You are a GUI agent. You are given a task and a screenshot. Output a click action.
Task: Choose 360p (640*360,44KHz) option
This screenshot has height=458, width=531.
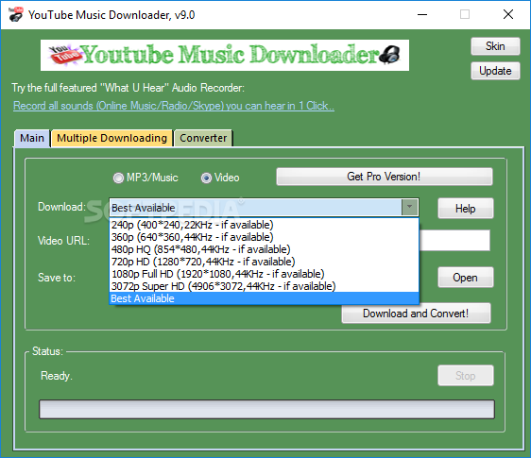pos(265,237)
